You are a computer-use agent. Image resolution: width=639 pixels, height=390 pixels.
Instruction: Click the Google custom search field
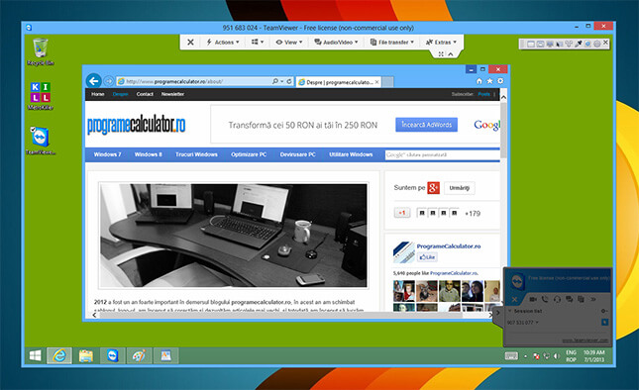tap(442, 154)
